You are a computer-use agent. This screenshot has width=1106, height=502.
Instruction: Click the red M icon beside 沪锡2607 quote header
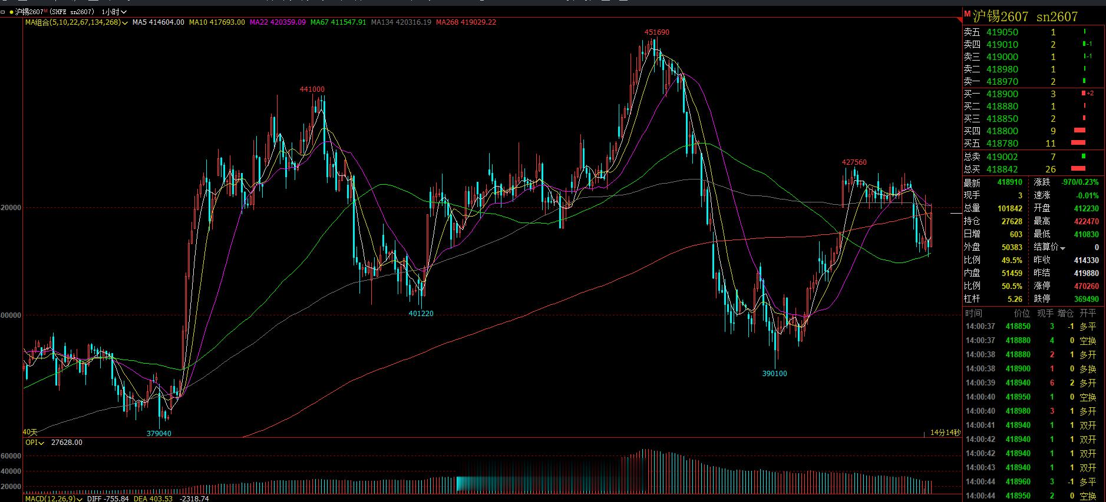pos(967,14)
